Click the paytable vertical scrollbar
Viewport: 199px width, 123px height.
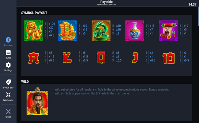tap(198, 17)
